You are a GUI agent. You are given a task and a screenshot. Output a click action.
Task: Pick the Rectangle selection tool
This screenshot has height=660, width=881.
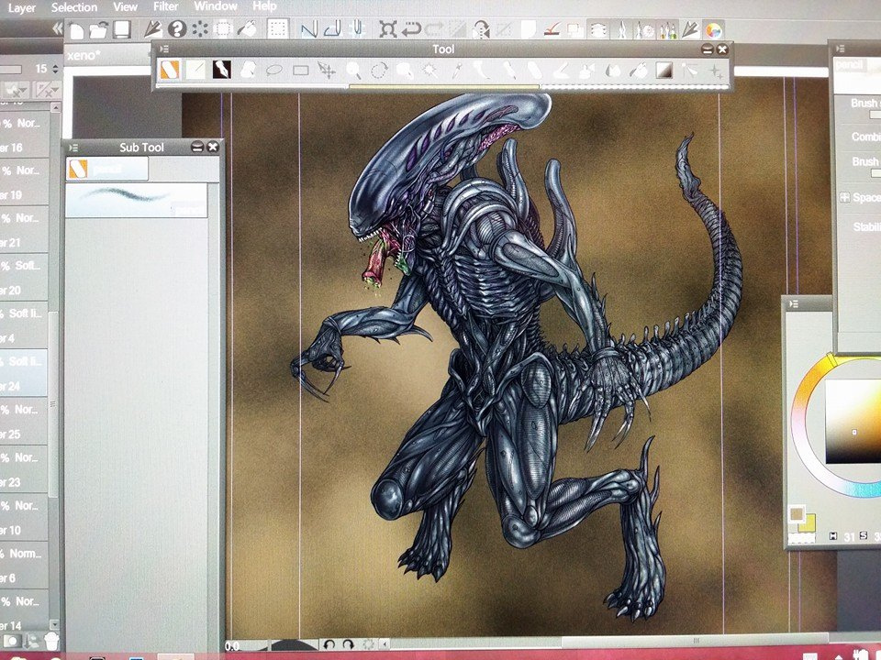pyautogui.click(x=300, y=70)
